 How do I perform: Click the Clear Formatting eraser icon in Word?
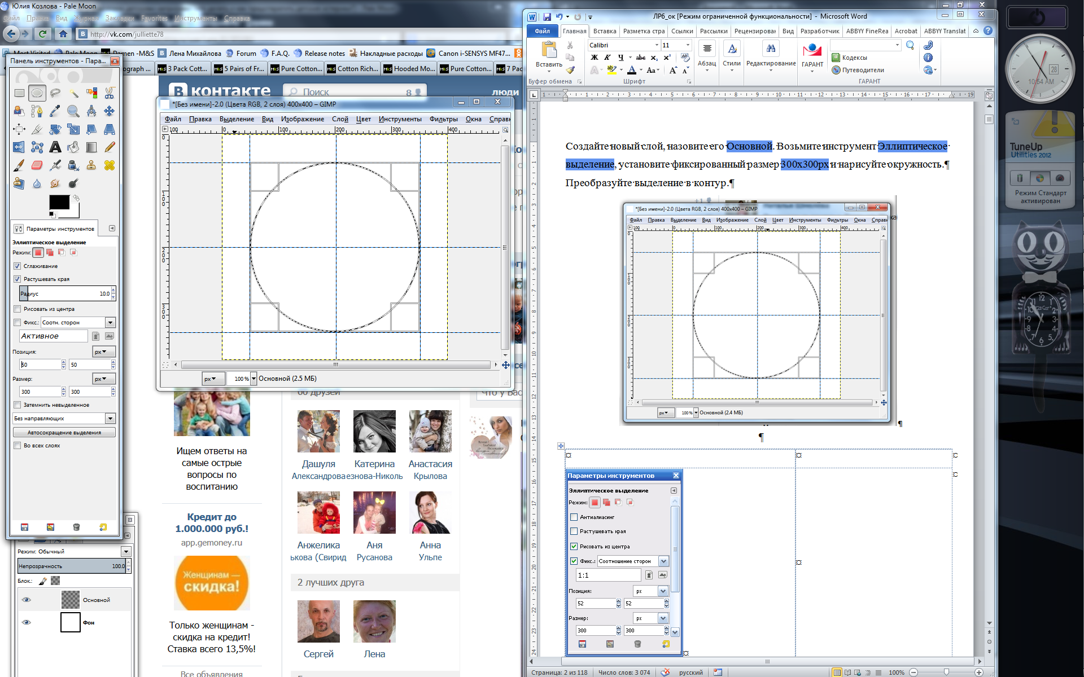[x=685, y=58]
